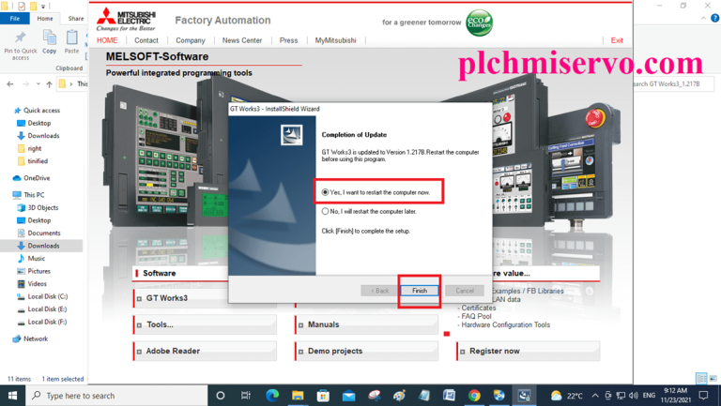Viewport: 721px width, 406px height.
Task: Open Mail app from taskbar
Action: (x=348, y=396)
